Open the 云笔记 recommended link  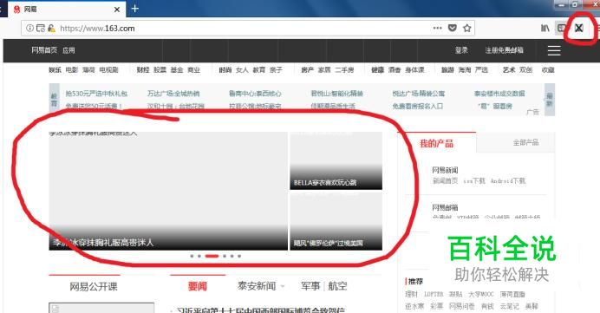click(x=509, y=306)
